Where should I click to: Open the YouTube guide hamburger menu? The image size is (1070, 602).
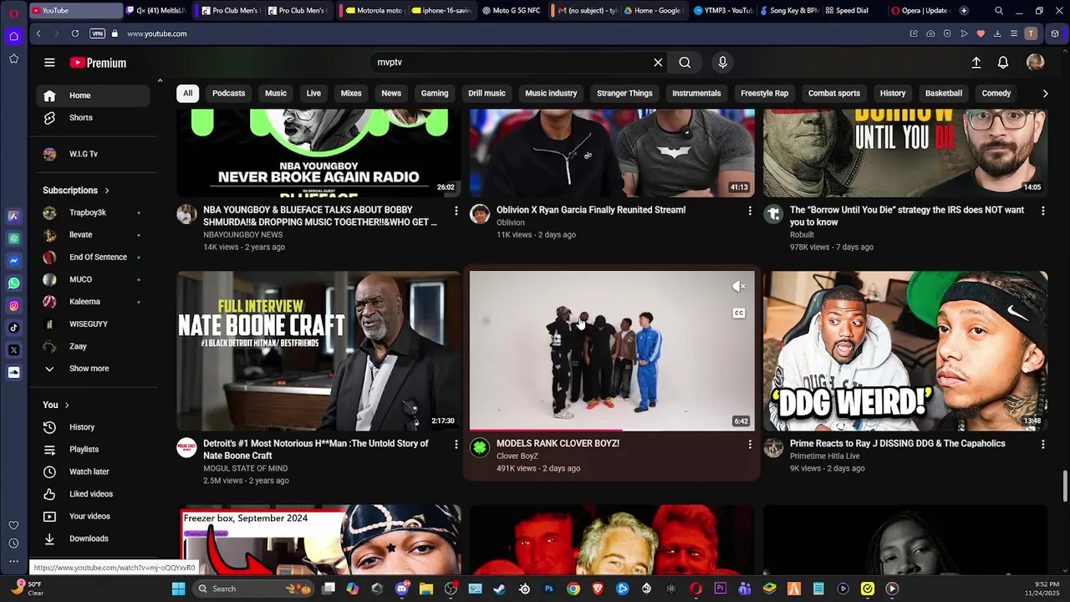point(49,63)
